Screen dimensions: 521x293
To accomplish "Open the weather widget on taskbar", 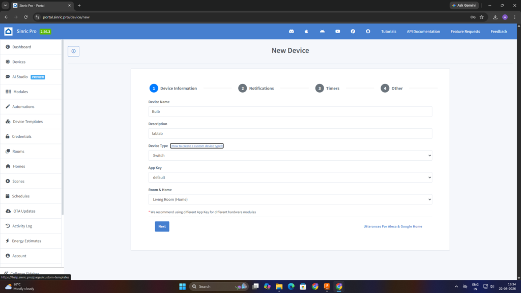I will [x=20, y=286].
